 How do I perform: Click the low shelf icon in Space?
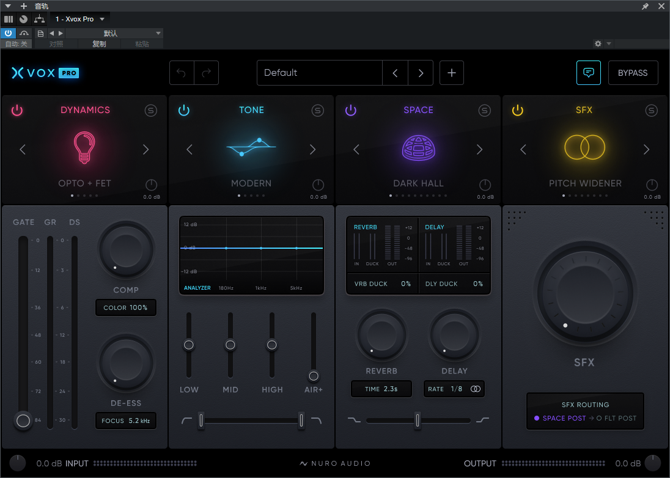click(x=354, y=420)
